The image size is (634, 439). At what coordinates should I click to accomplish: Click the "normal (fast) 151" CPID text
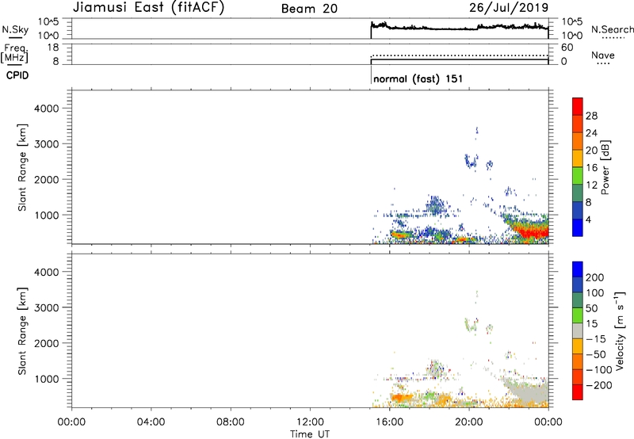coord(418,78)
